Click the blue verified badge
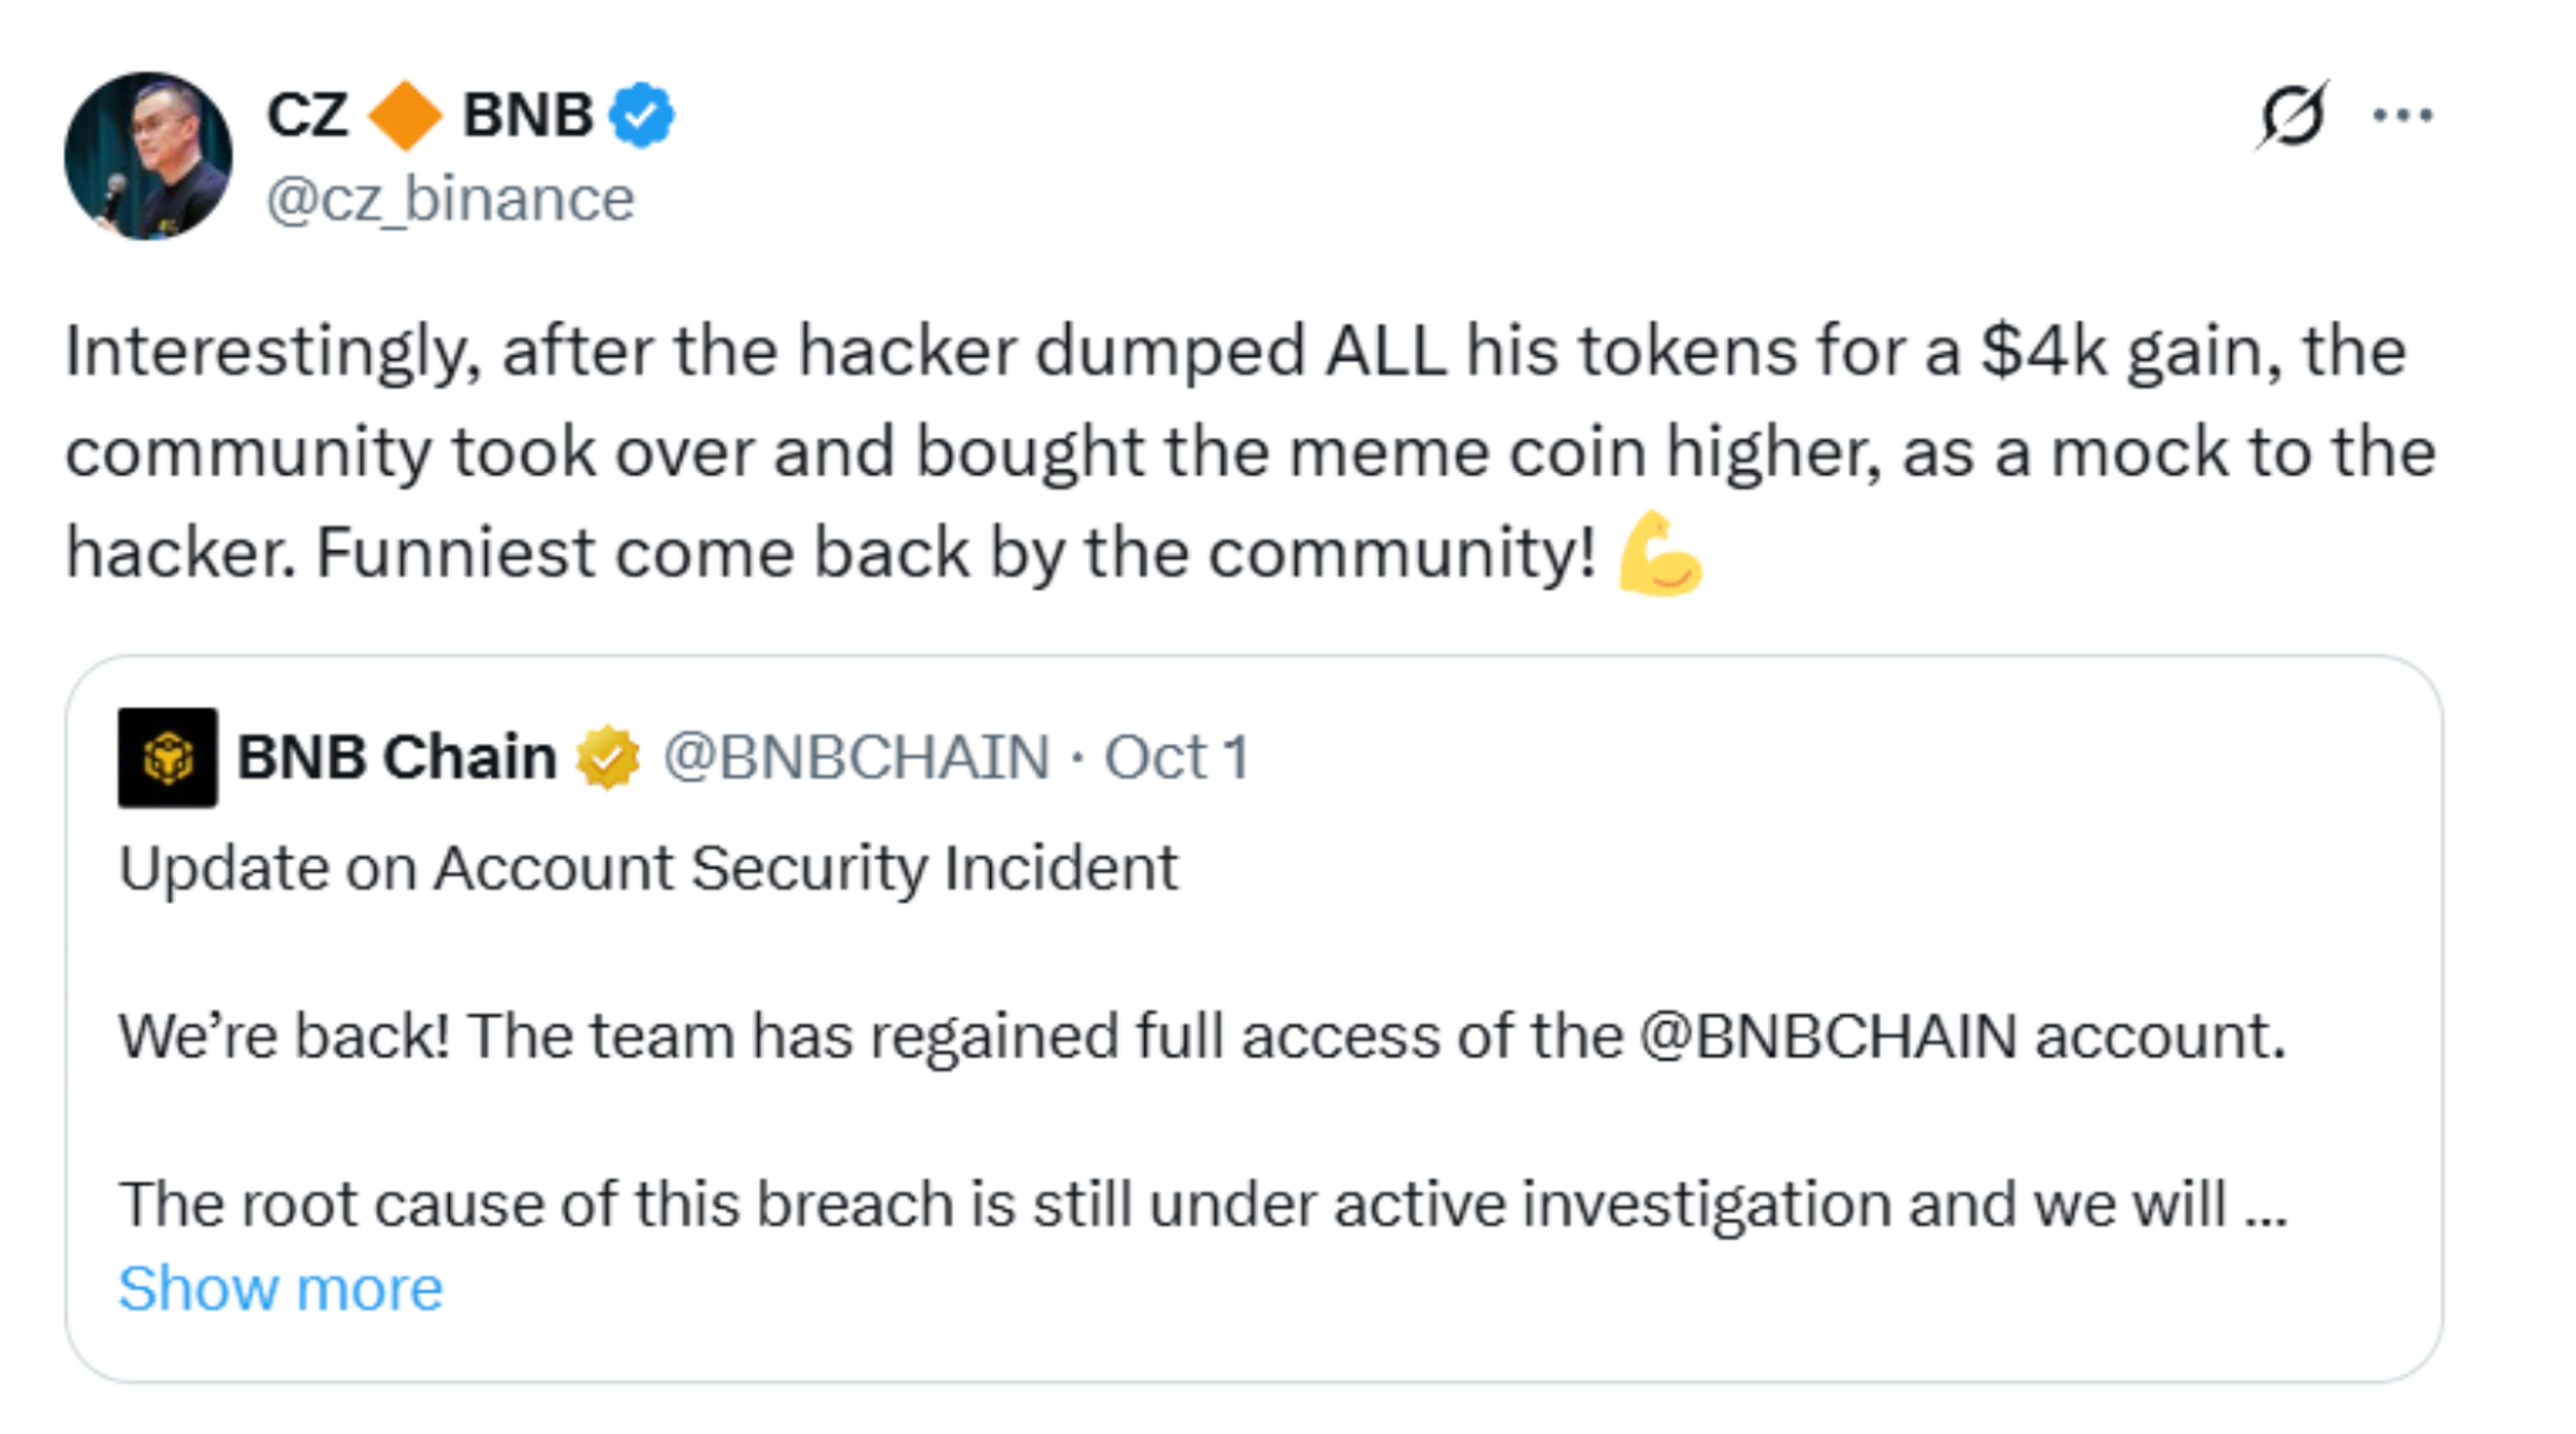 pyautogui.click(x=643, y=115)
